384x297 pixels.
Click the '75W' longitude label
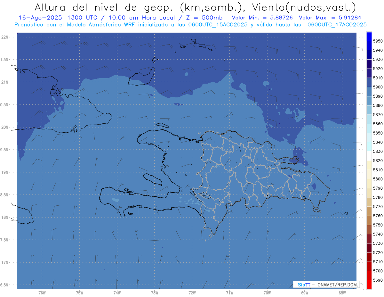point(79,293)
